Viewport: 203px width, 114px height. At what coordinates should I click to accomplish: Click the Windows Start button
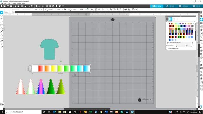3,112
